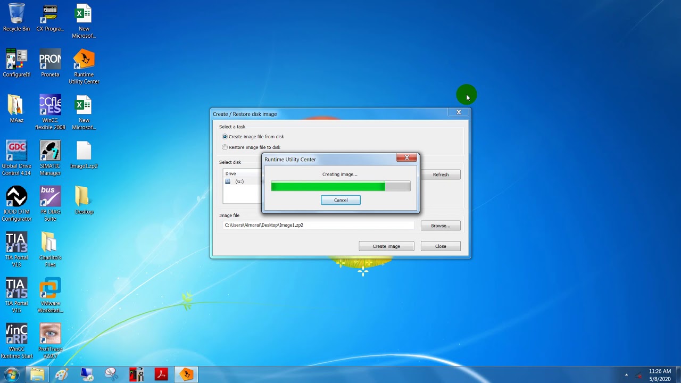This screenshot has height=383, width=681.
Task: Close the Runtime Utility Center progress popup
Action: tap(406, 157)
